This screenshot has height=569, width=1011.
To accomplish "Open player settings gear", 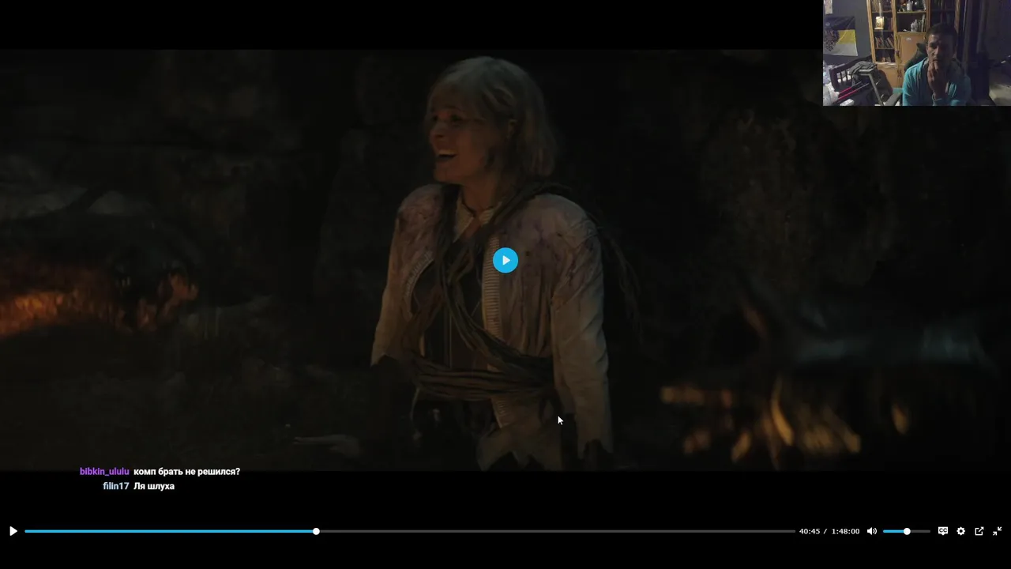I will 961,531.
